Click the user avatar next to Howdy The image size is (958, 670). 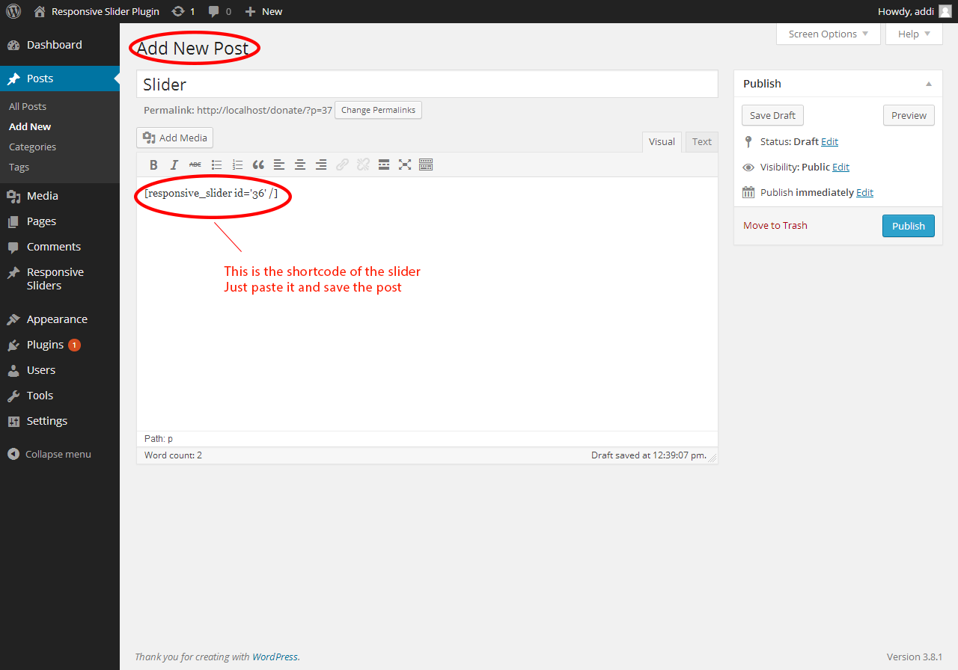click(945, 11)
